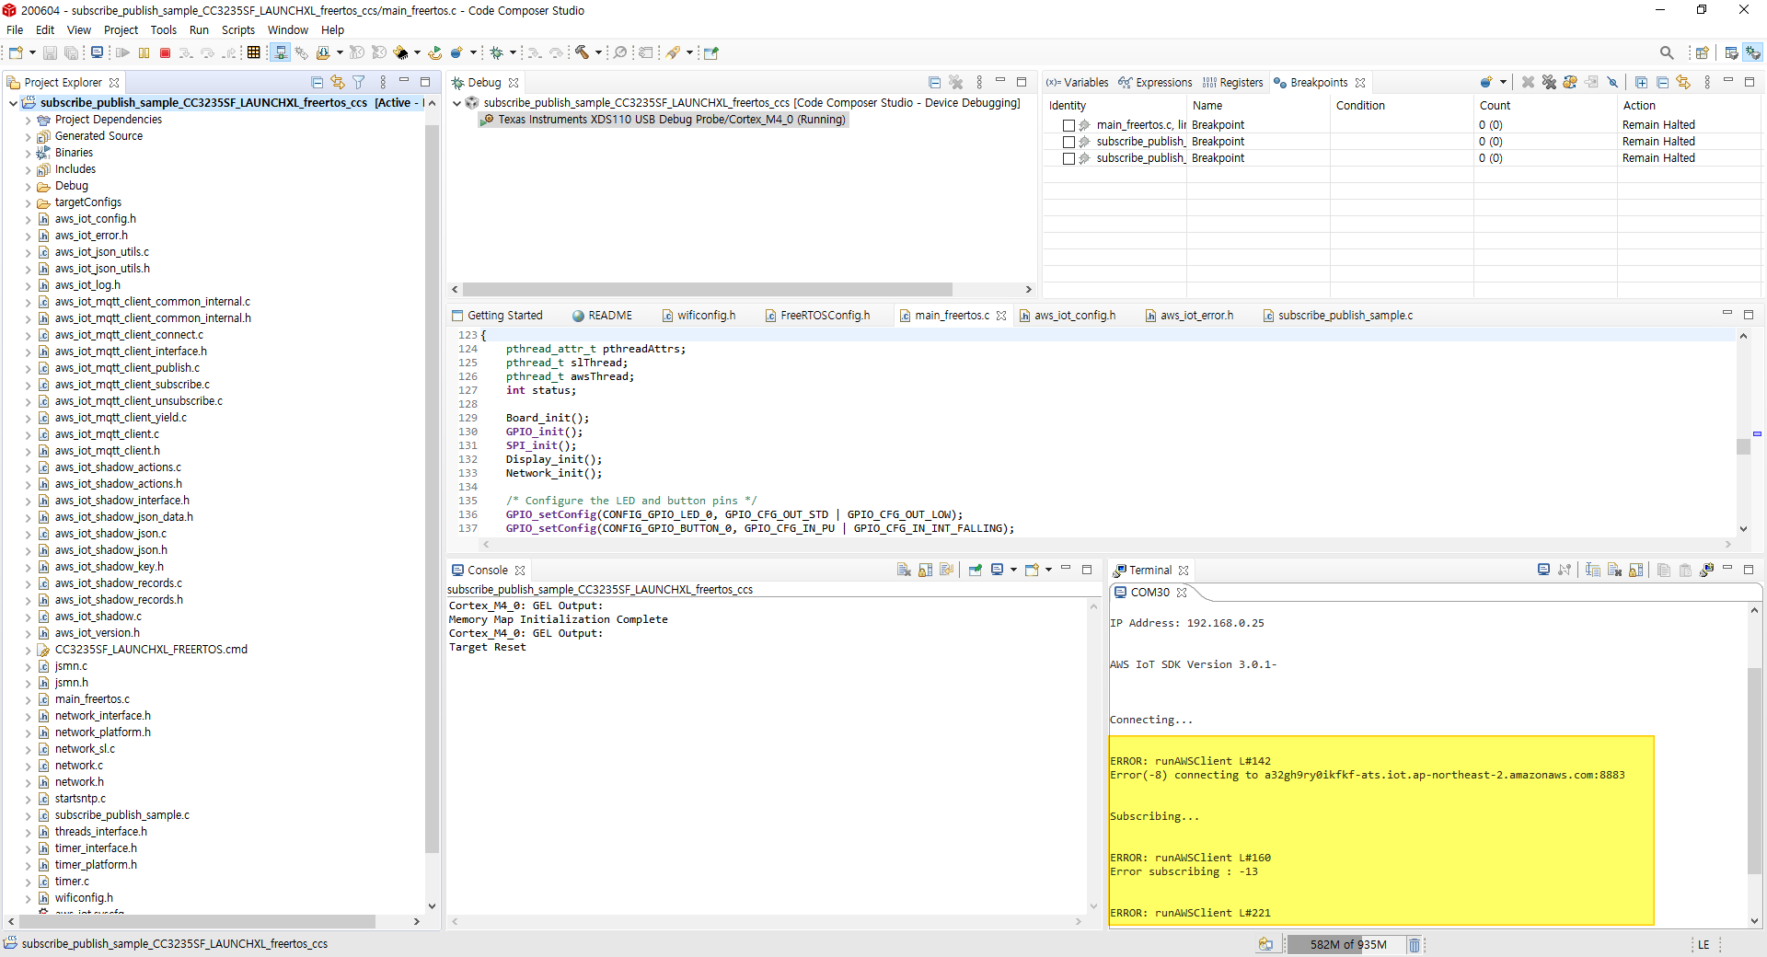Check the second subscribe_publish breakpoint checkbox
This screenshot has width=1767, height=957.
[x=1068, y=142]
